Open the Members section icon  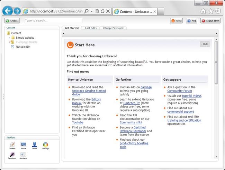pos(23,154)
